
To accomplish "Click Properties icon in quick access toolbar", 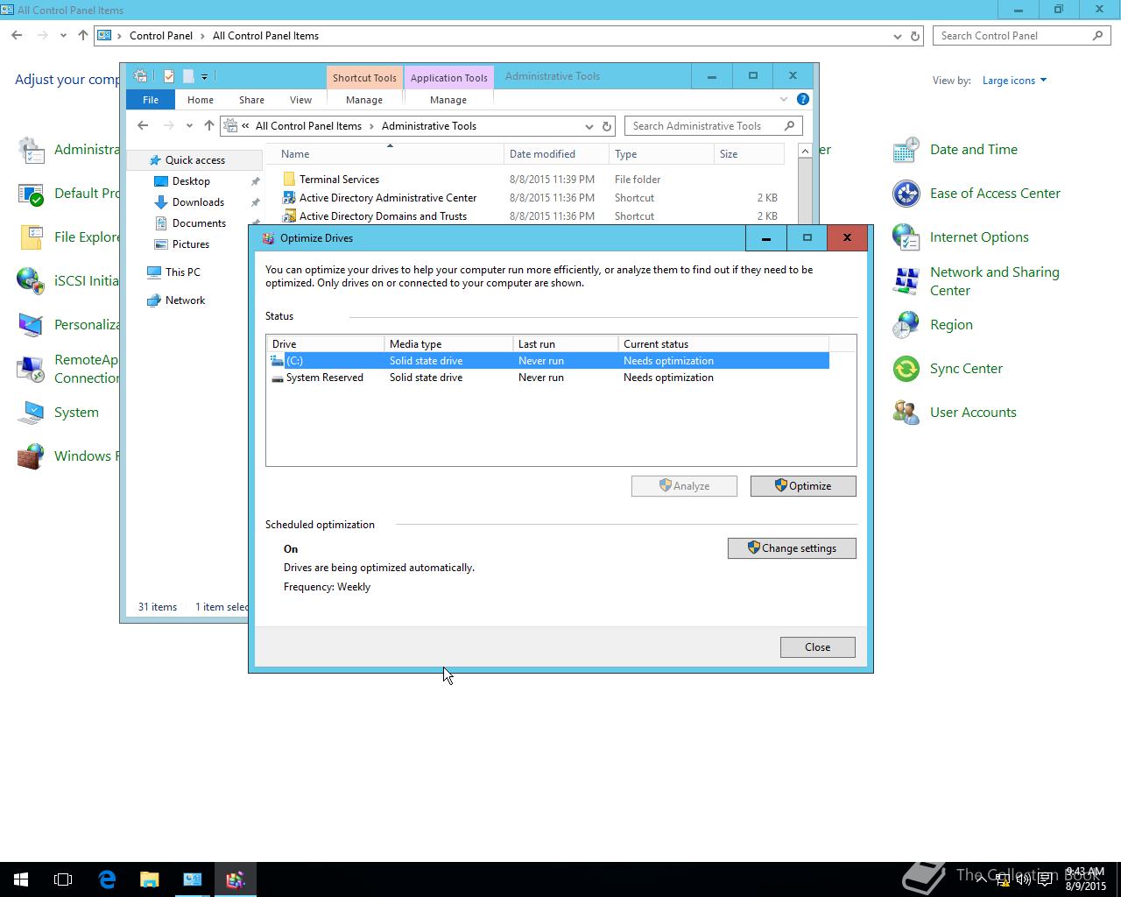I will pos(169,76).
